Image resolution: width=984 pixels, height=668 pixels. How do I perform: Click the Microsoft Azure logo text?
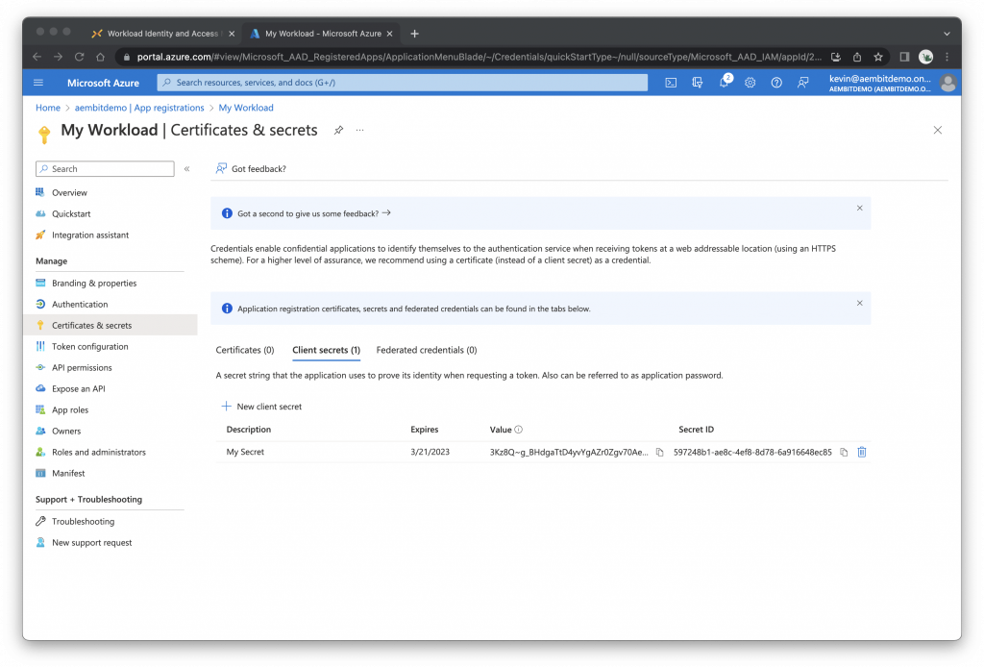coord(103,83)
